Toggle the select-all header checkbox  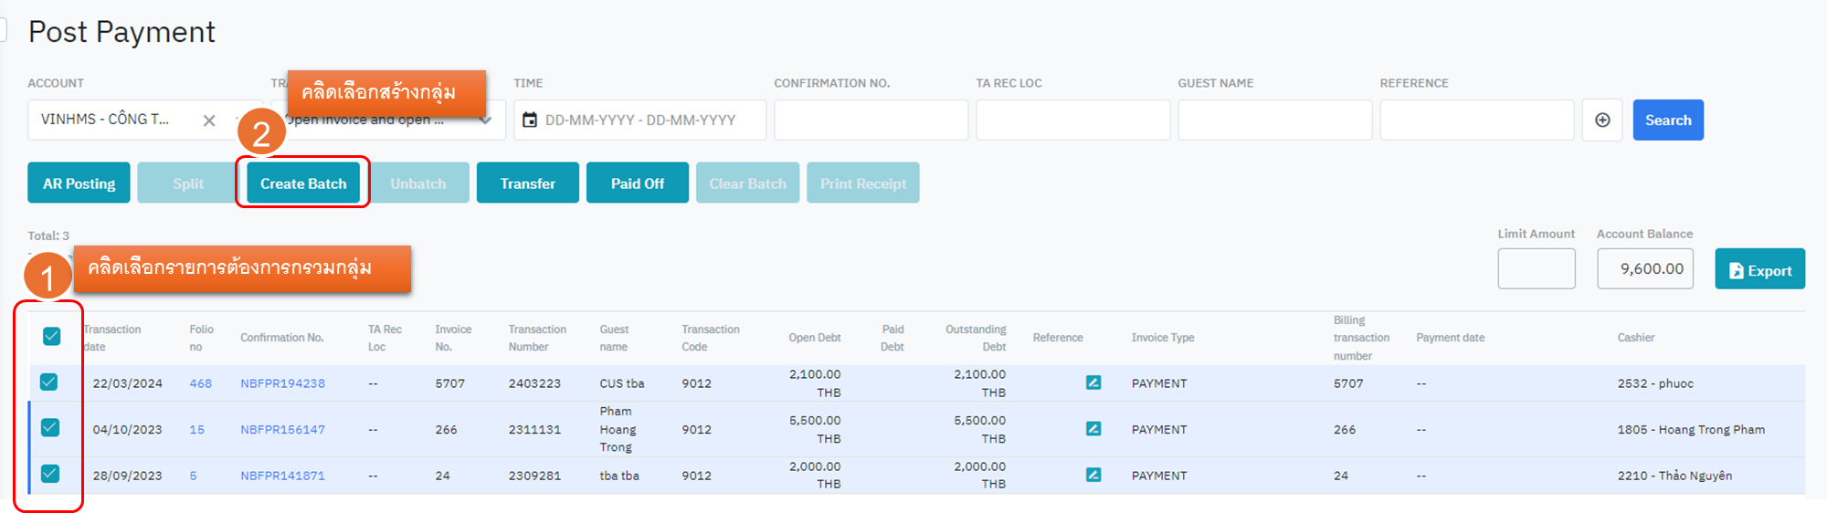(52, 336)
